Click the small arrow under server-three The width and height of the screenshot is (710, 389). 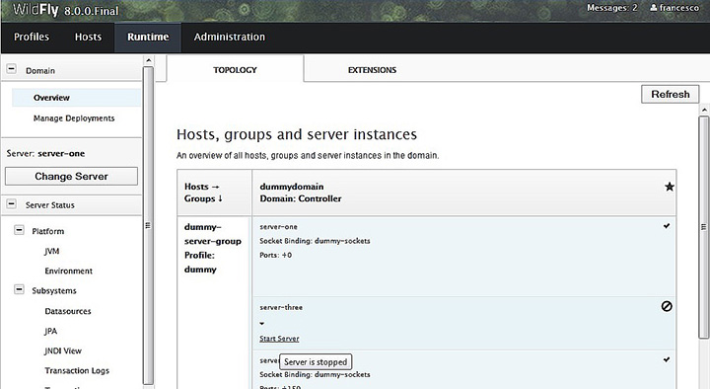pos(261,323)
